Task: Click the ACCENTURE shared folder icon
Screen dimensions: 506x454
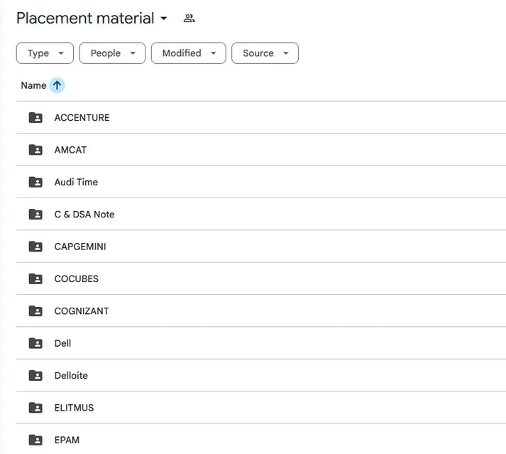Action: [35, 118]
